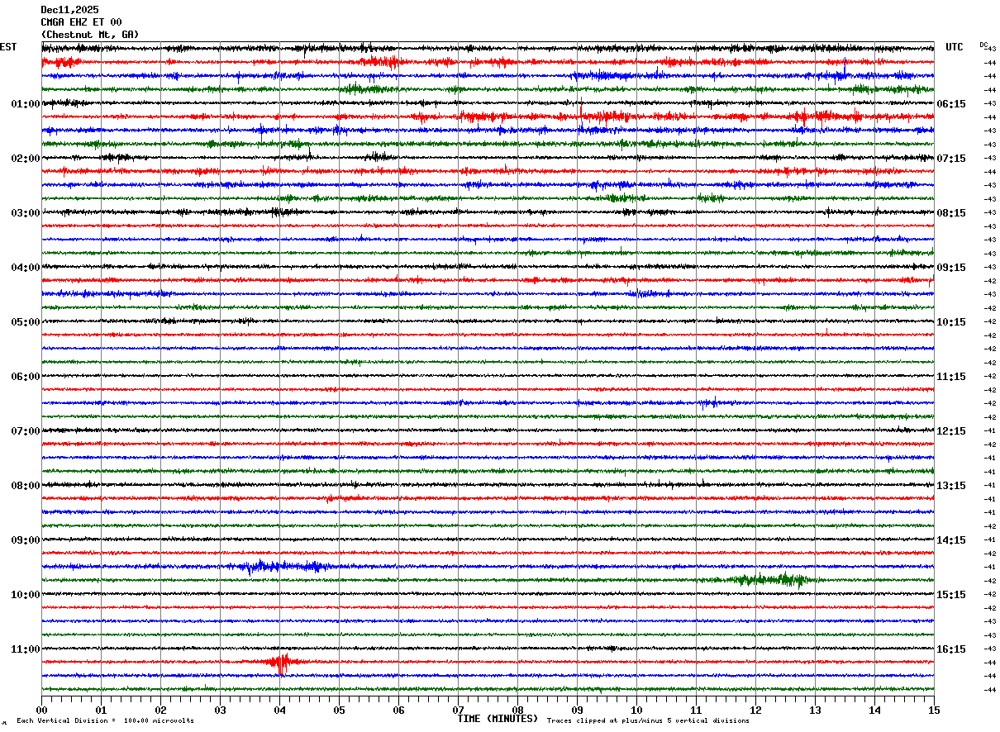Click the 06:15 UTC time label
1000x732 pixels.
[x=952, y=104]
